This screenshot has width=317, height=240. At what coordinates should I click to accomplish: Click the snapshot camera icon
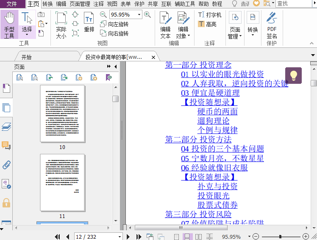(x=41, y=14)
